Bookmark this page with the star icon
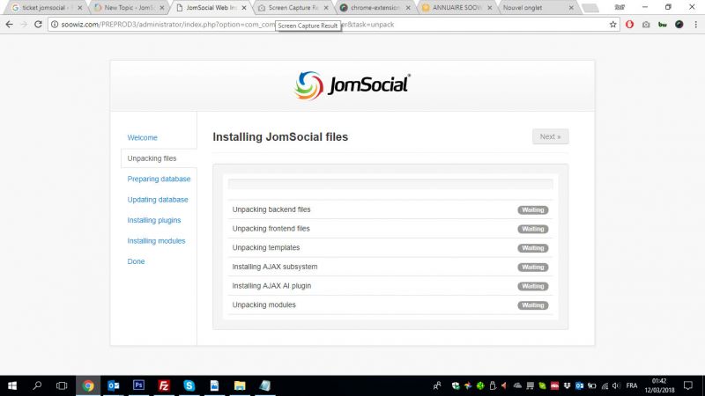Screen dimensions: 705x396 [612, 25]
